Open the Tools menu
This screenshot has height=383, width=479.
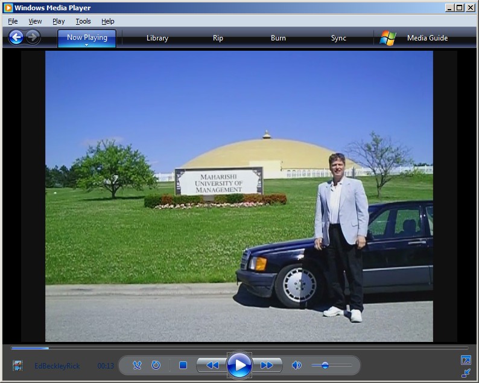(x=83, y=21)
